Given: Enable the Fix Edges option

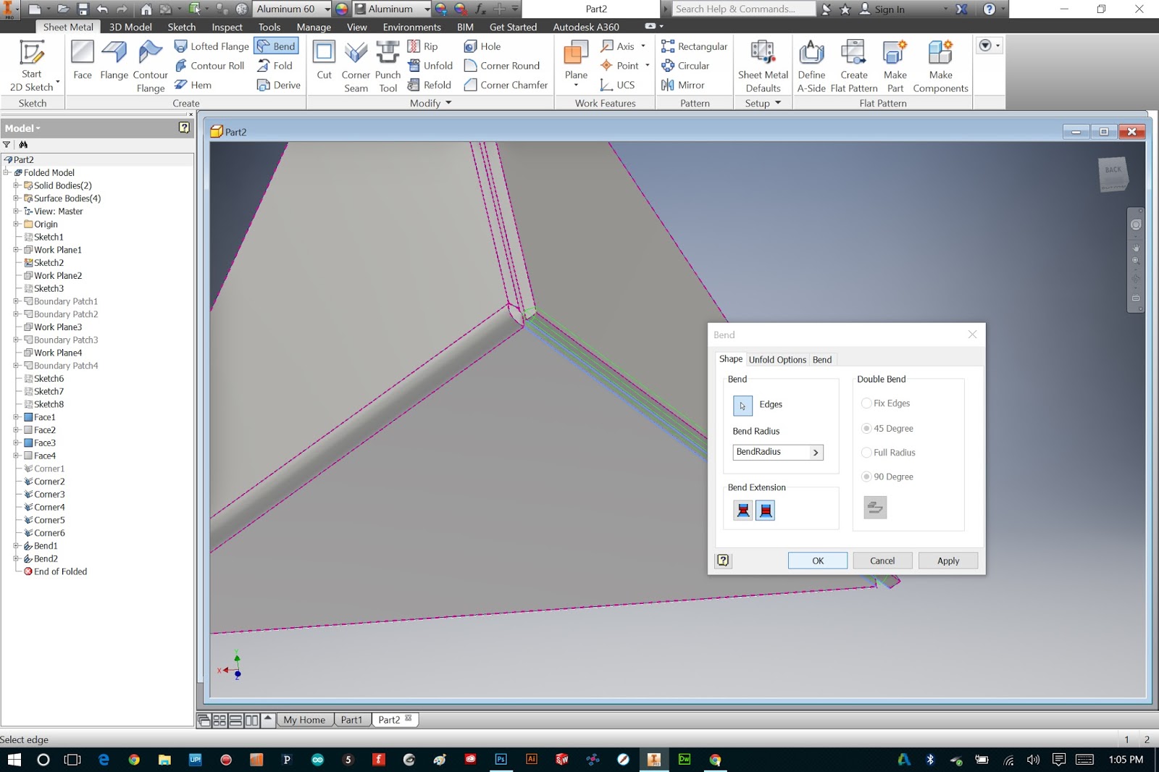Looking at the screenshot, I should tap(866, 403).
